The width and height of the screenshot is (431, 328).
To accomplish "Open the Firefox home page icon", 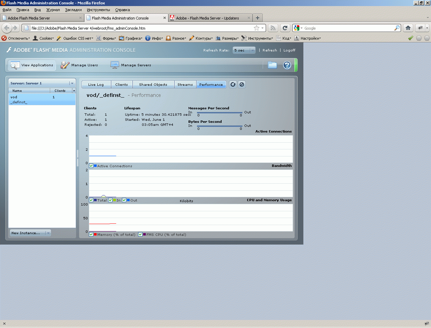I will coord(408,28).
